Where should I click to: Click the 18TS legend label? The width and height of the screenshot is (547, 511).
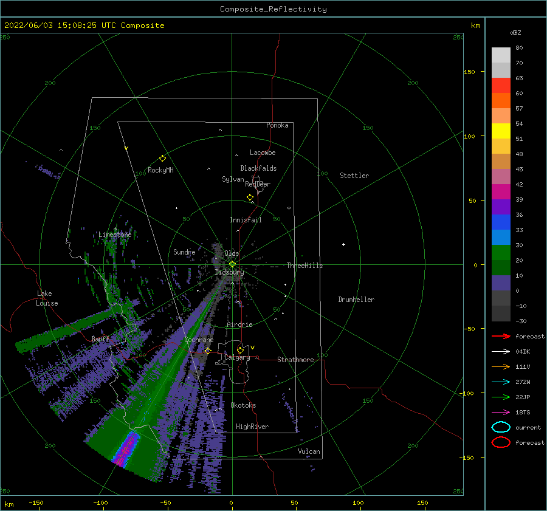tap(523, 413)
